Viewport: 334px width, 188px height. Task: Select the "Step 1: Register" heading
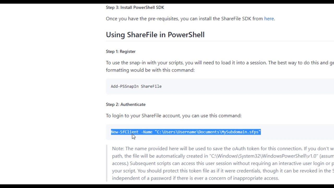[x=121, y=51]
